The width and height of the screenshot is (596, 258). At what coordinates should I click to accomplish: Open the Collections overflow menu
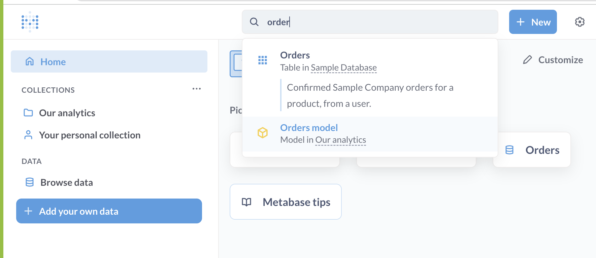click(x=197, y=88)
